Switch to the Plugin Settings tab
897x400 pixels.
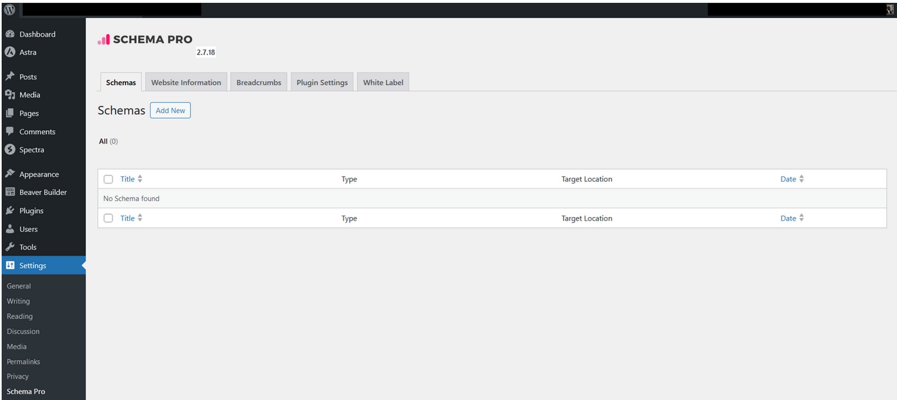tap(322, 82)
